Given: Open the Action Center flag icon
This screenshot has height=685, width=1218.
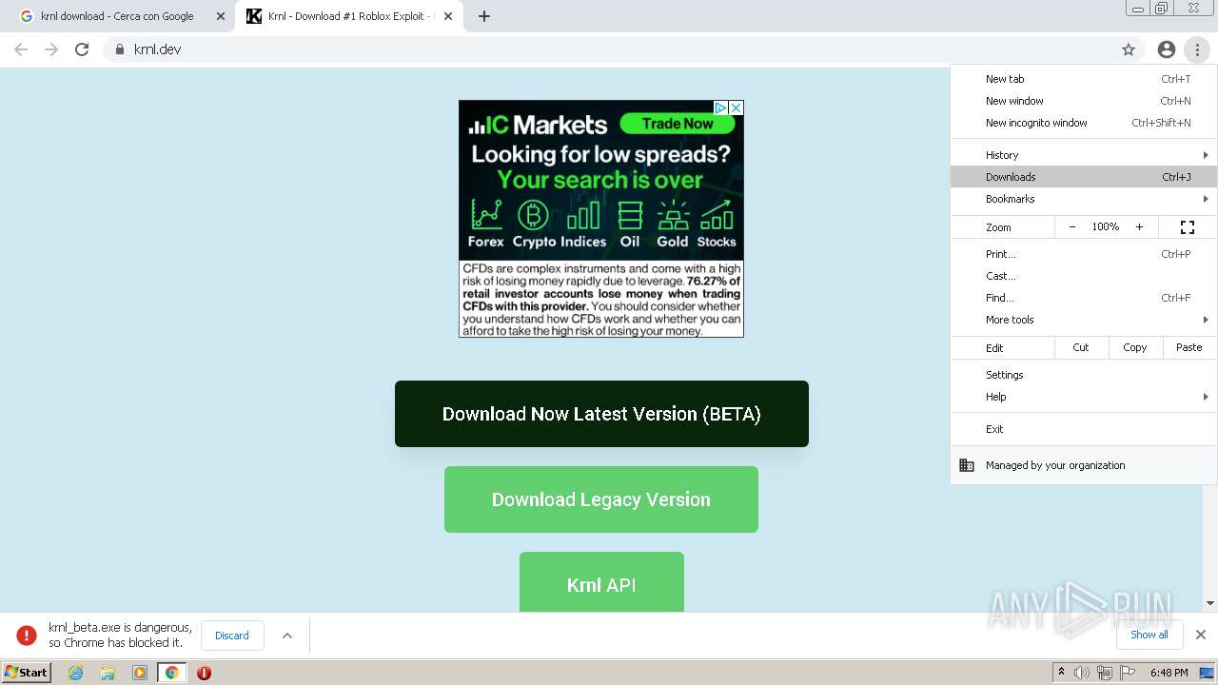Looking at the screenshot, I should (x=1128, y=673).
